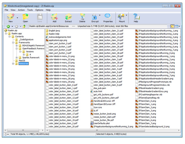The width and height of the screenshot is (185, 144).
Task: Open the View menu
Action: coord(13,10)
